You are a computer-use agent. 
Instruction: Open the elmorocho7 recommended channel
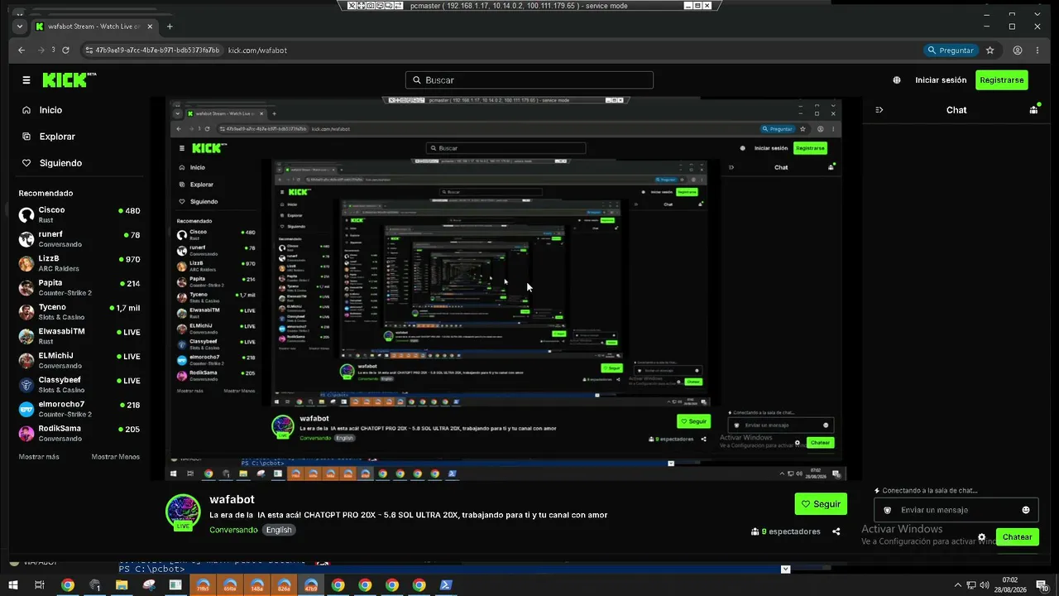tap(79, 409)
